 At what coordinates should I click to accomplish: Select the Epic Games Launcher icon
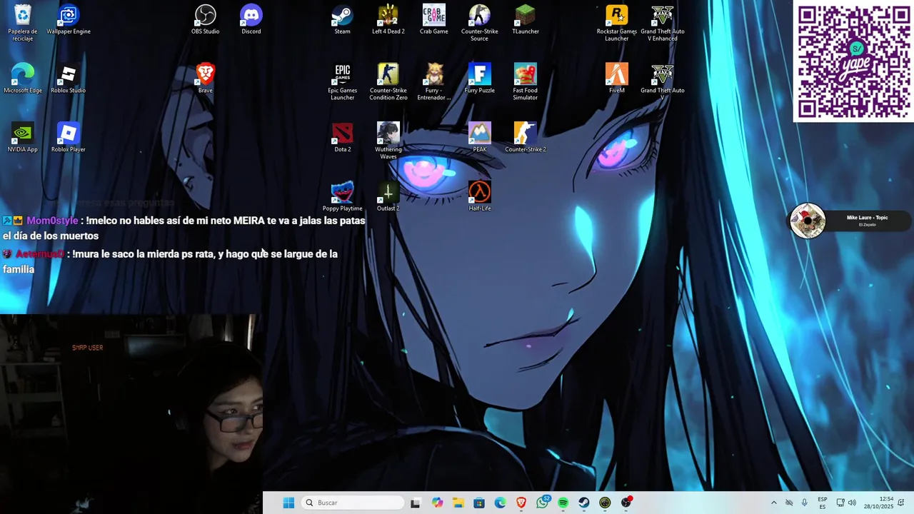click(x=343, y=82)
